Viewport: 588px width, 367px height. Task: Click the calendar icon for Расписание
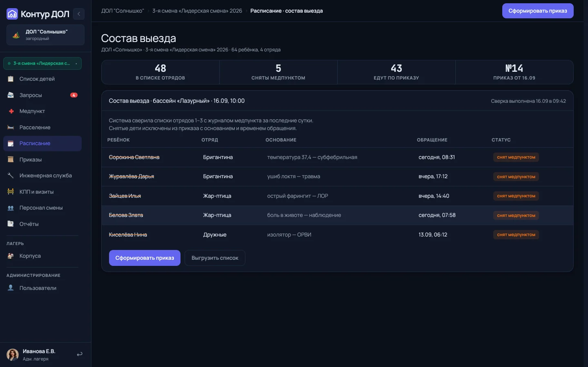pyautogui.click(x=11, y=144)
